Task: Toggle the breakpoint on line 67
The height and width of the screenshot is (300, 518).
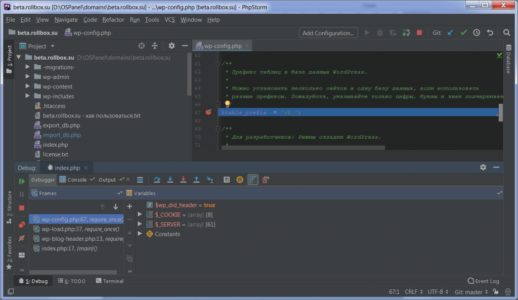Action: pyautogui.click(x=208, y=112)
